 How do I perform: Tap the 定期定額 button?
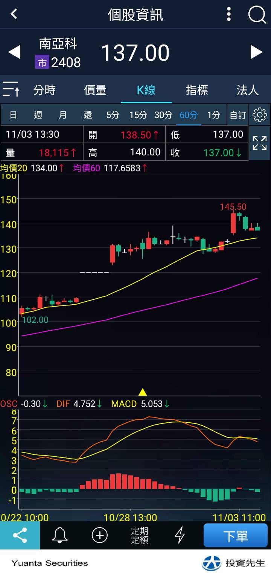tap(140, 535)
